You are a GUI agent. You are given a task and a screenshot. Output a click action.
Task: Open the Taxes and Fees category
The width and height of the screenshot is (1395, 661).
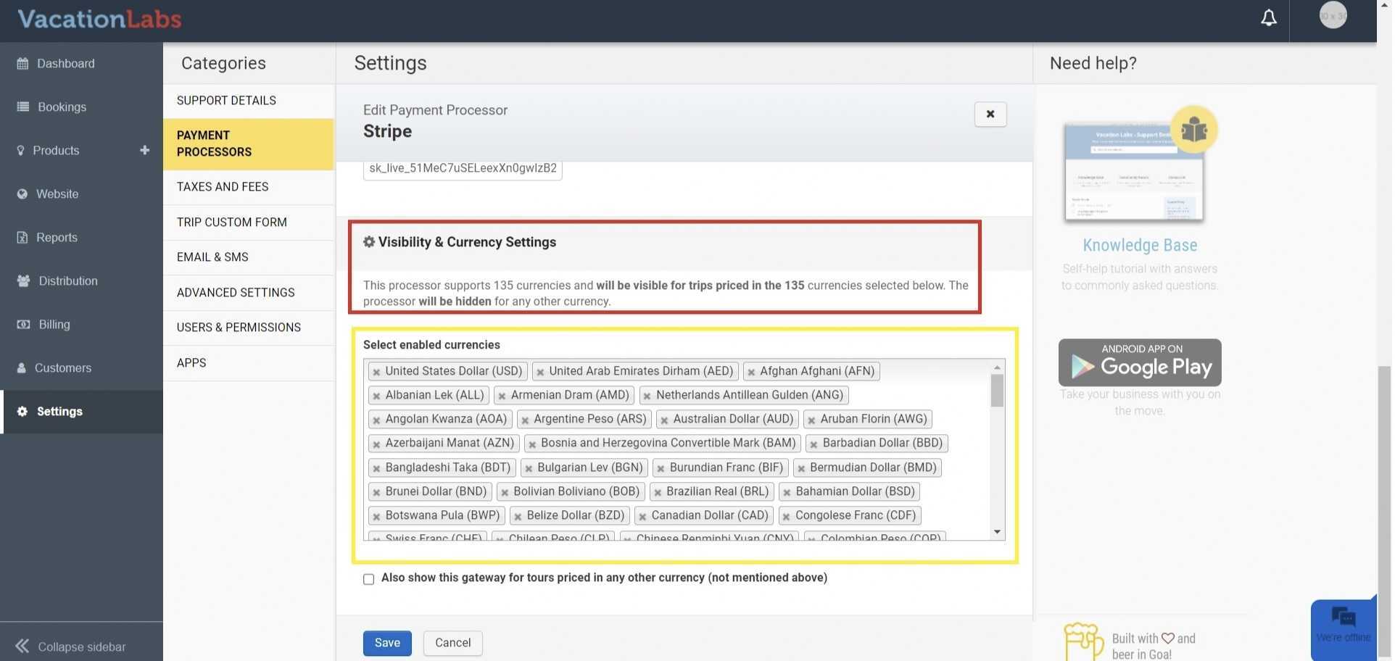point(223,187)
